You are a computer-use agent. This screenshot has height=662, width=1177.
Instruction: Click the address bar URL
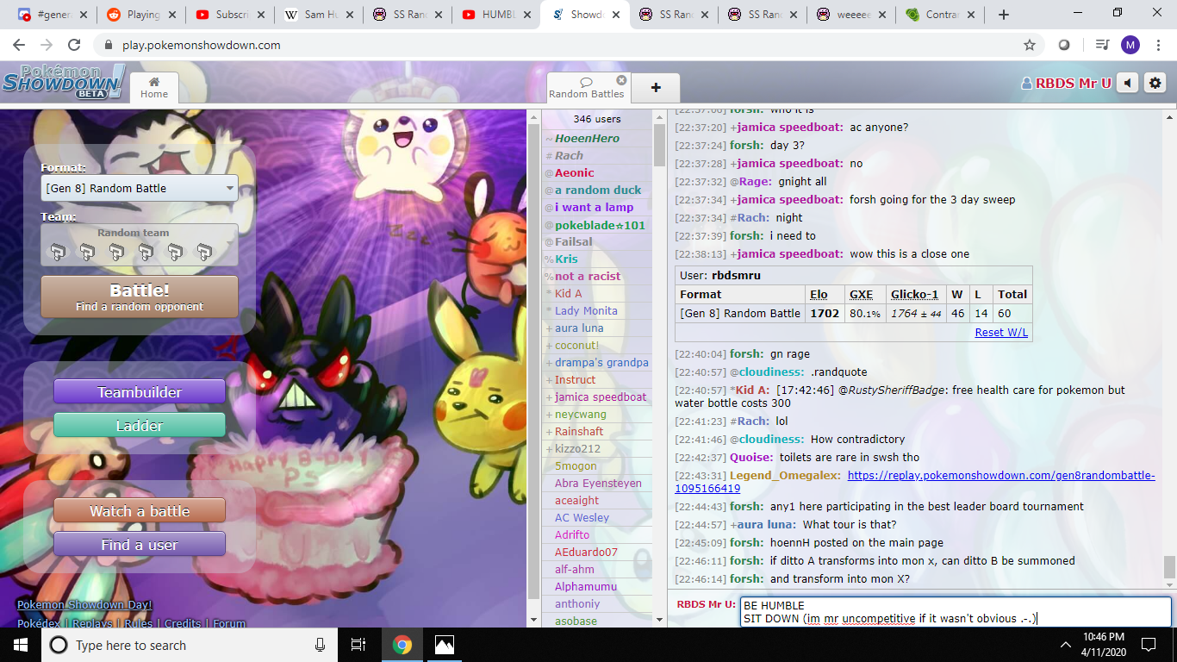(201, 45)
